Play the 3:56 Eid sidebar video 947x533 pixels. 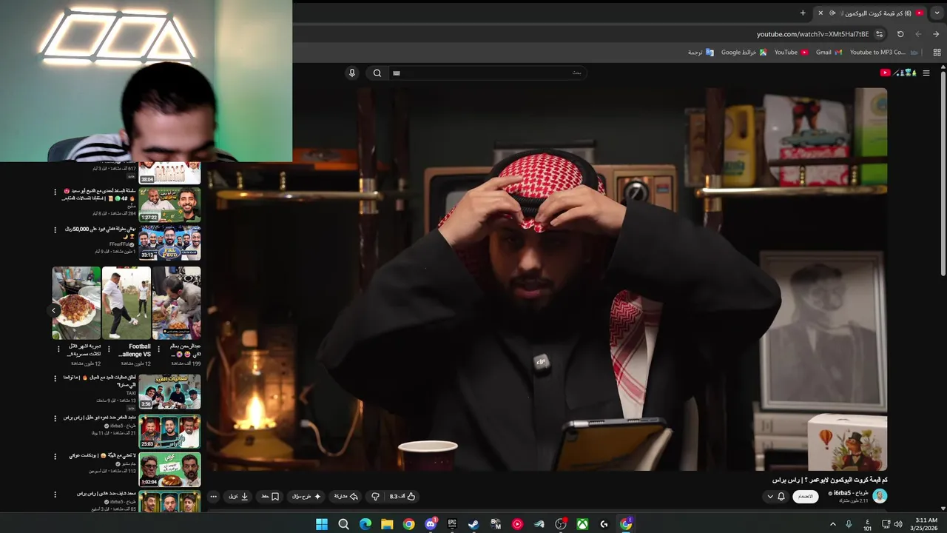tap(169, 392)
